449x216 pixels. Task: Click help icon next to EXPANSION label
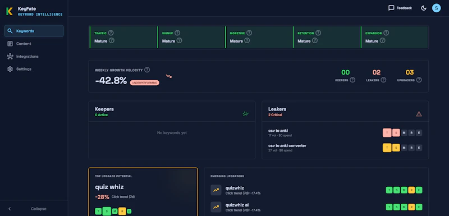[x=386, y=33]
